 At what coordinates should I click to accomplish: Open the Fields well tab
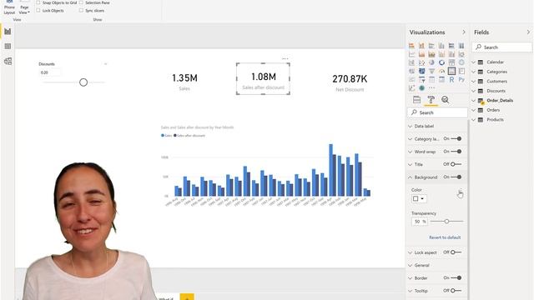416,100
